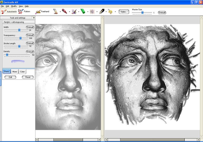
Task: Choose the starburst effect tool icon
Action: [92, 12]
